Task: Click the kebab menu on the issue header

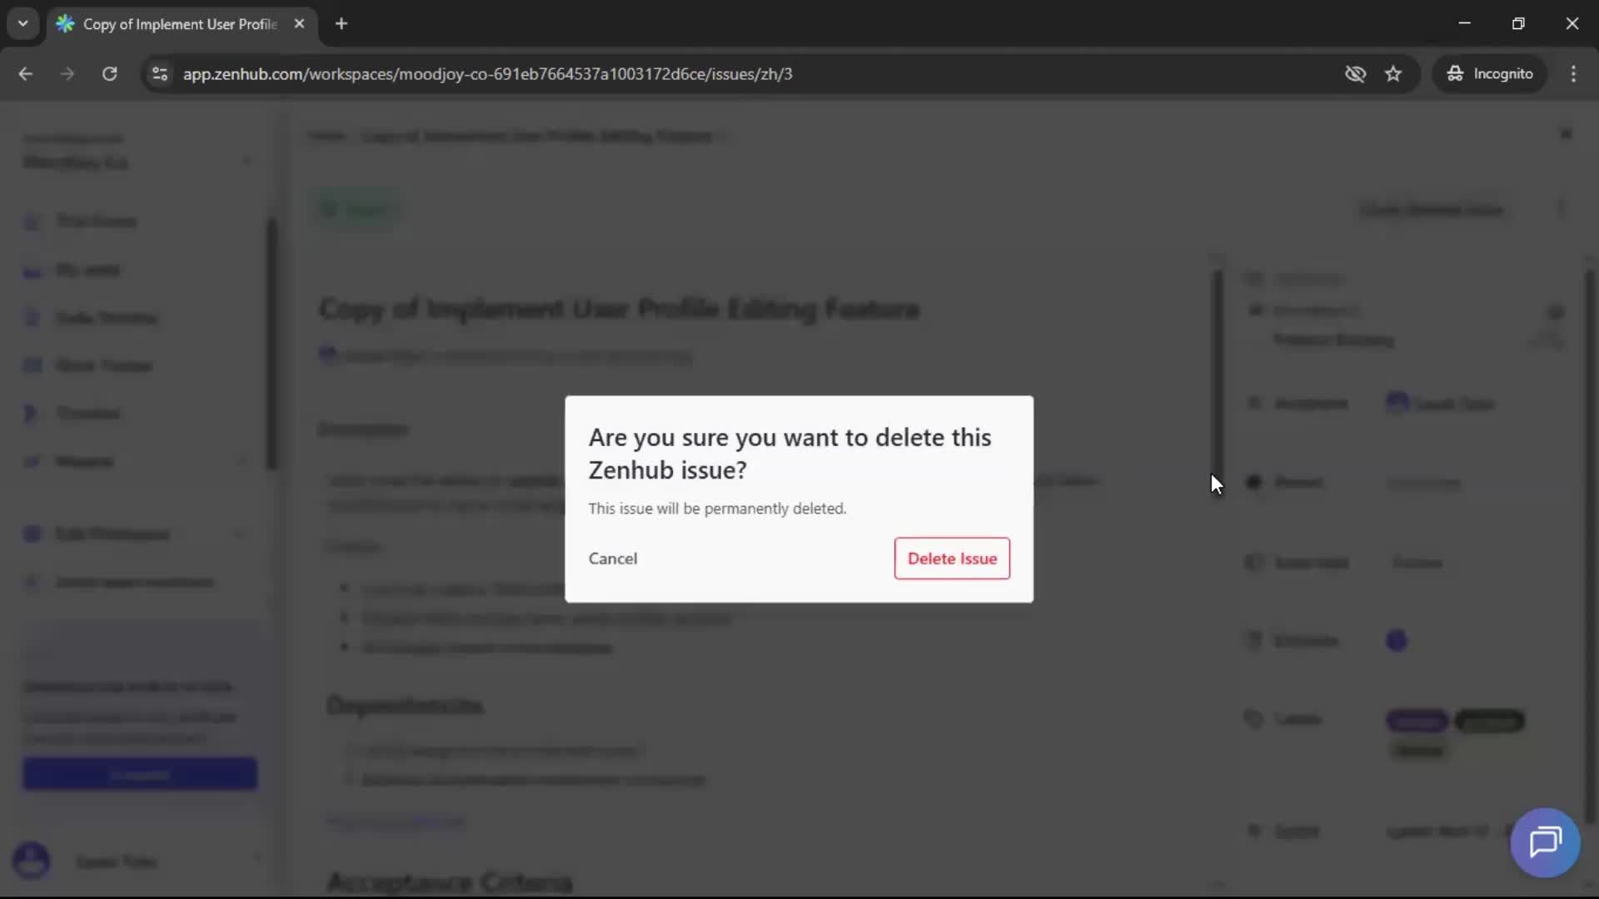Action: (1561, 210)
